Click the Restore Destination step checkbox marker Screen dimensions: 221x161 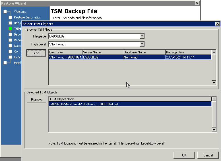click(10, 17)
